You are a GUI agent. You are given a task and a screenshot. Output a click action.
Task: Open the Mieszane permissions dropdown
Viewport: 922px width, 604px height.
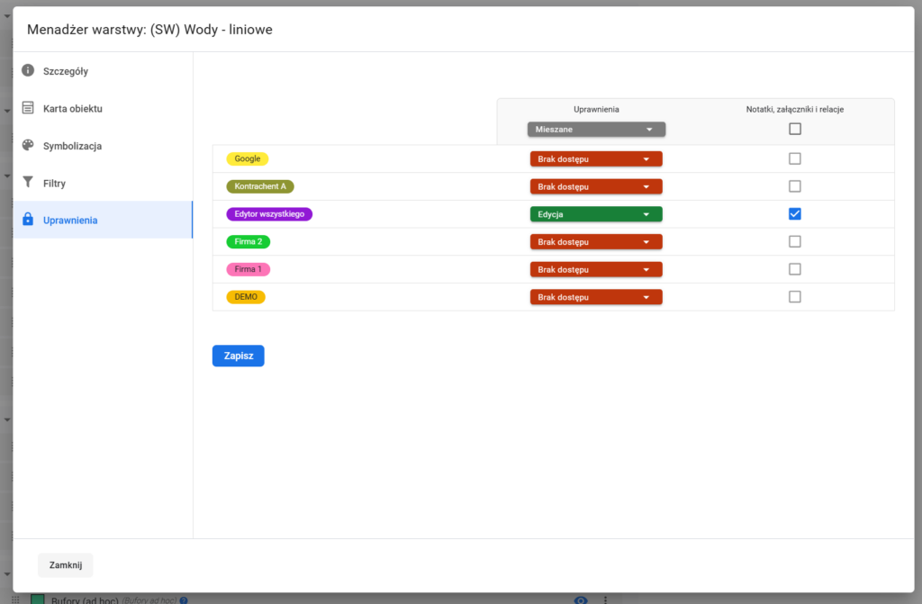[x=596, y=130]
